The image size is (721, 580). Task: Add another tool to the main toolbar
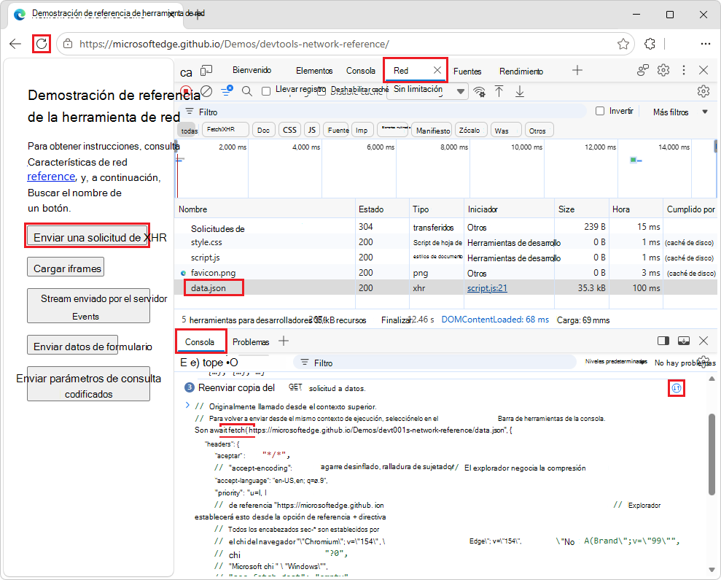click(x=577, y=70)
